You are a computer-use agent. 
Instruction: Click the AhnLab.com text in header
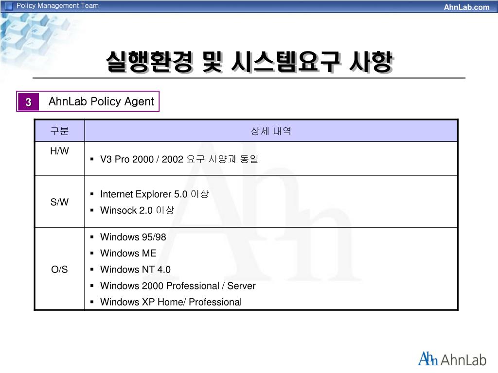click(x=466, y=7)
